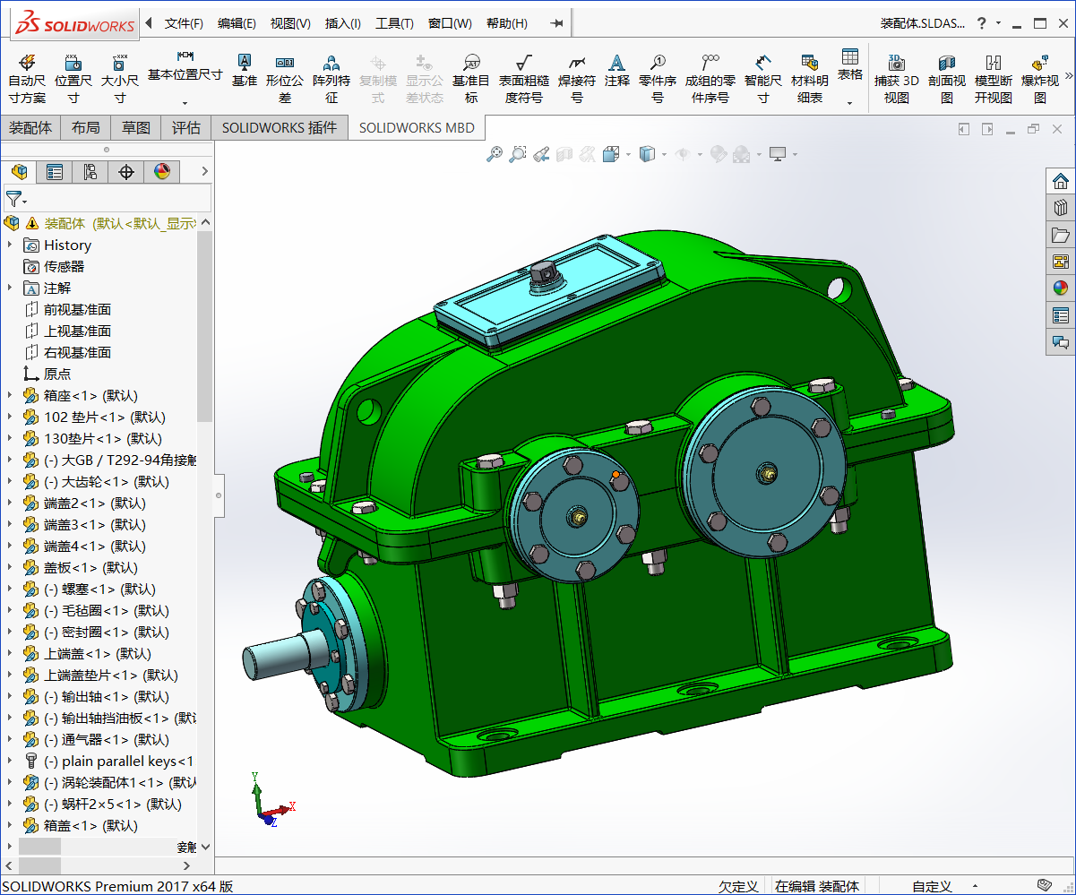Open the ConfigurationManager tab icon
This screenshot has height=895, width=1076.
90,172
